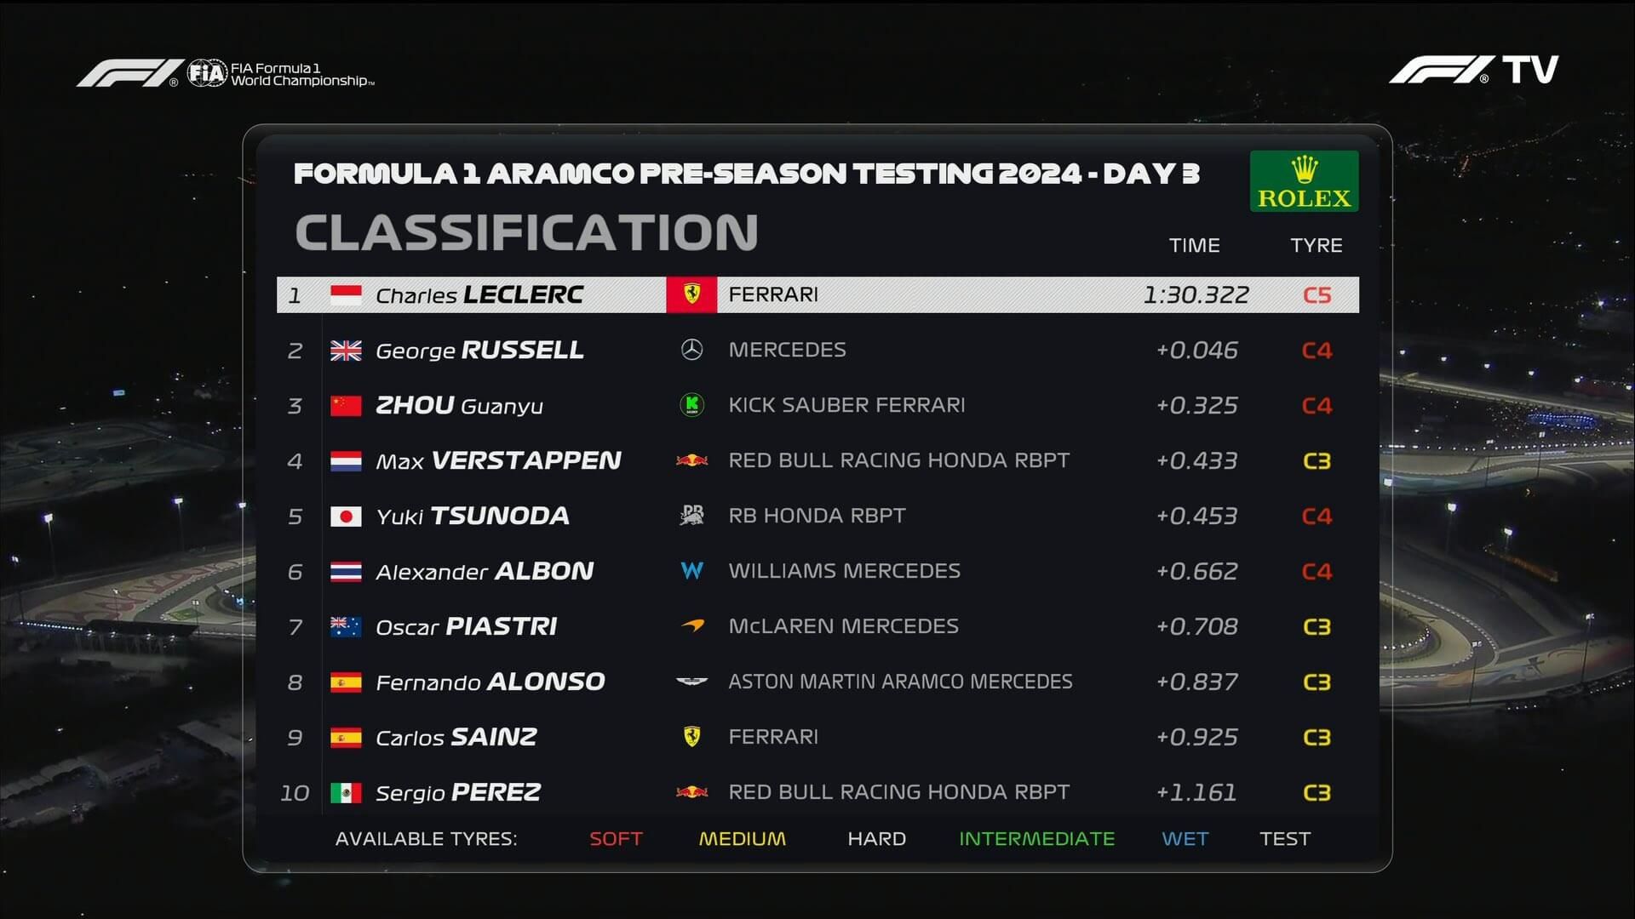Click Sergio Perez's +1.161 gap time
This screenshot has height=919, width=1635.
[1196, 793]
